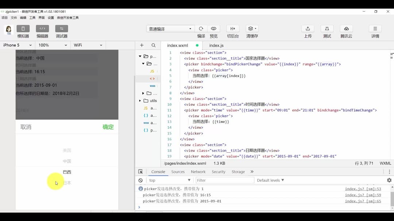Click the 编译 compile refresh icon
The image size is (394, 221).
(x=201, y=28)
